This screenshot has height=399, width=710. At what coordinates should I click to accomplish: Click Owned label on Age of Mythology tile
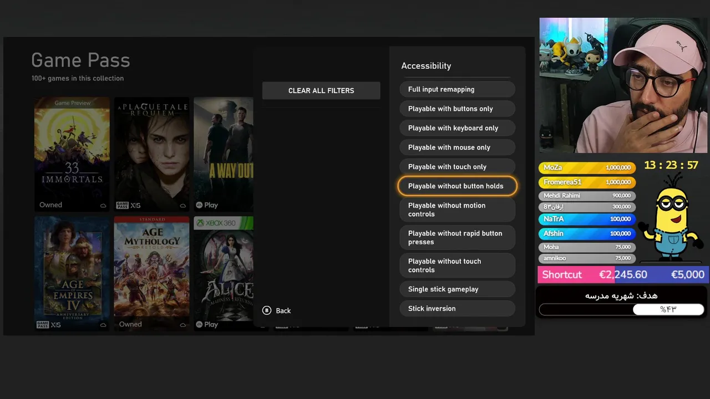(130, 324)
